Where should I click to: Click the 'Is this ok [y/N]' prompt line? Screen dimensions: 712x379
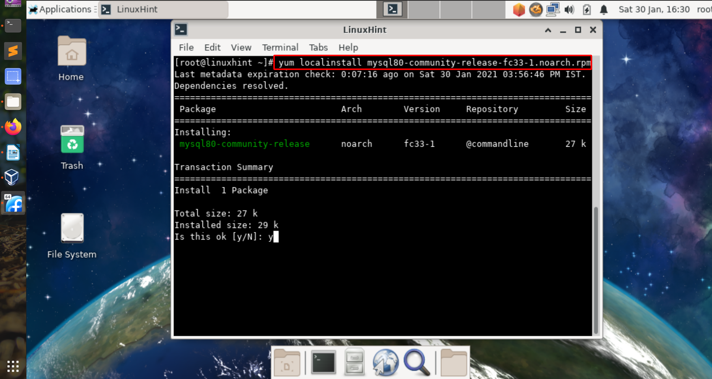click(x=226, y=236)
